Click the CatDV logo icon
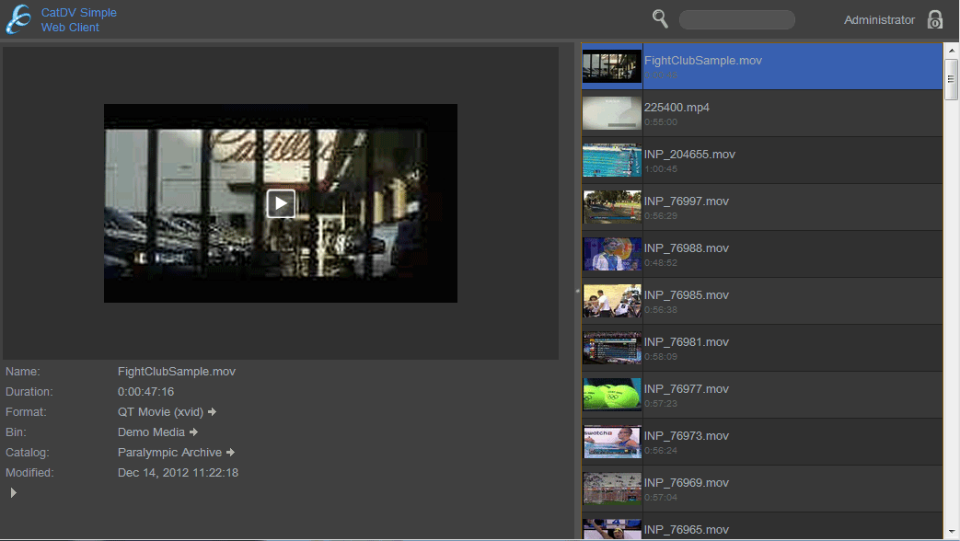The image size is (960, 541). [18, 19]
